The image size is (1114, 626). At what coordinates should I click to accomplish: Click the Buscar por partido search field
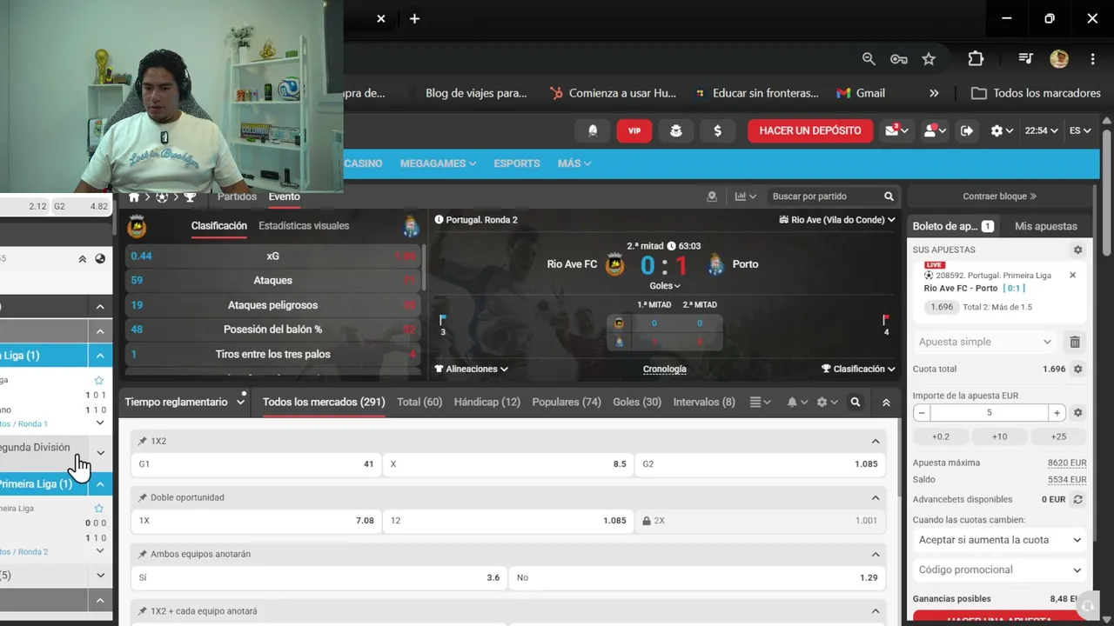pos(824,196)
